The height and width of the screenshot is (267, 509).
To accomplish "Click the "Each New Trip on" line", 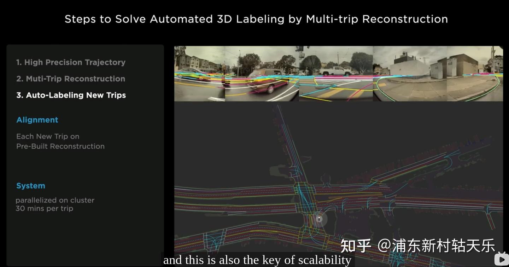I will (48, 136).
